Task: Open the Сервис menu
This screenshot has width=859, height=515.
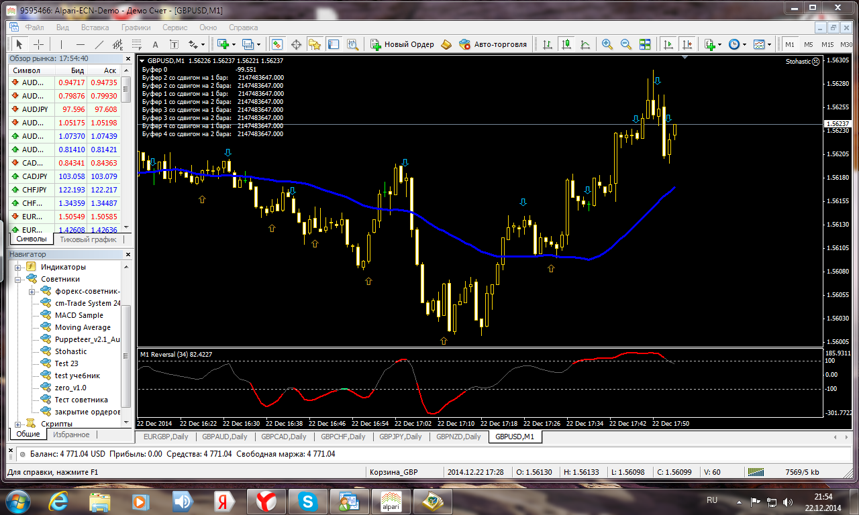Action: [175, 27]
